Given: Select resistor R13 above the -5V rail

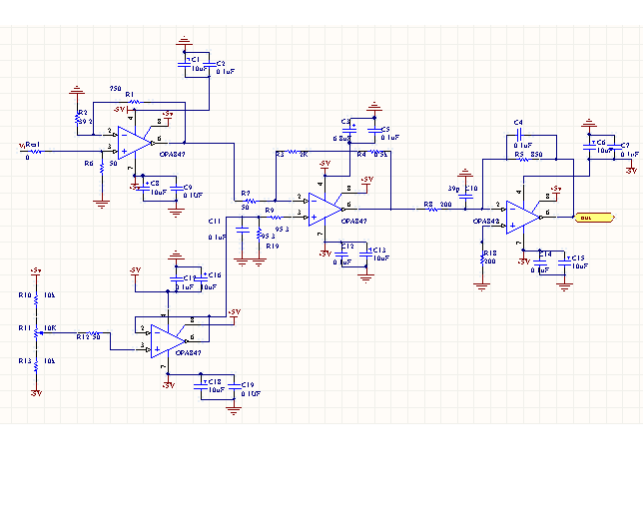Looking at the screenshot, I should [36, 366].
